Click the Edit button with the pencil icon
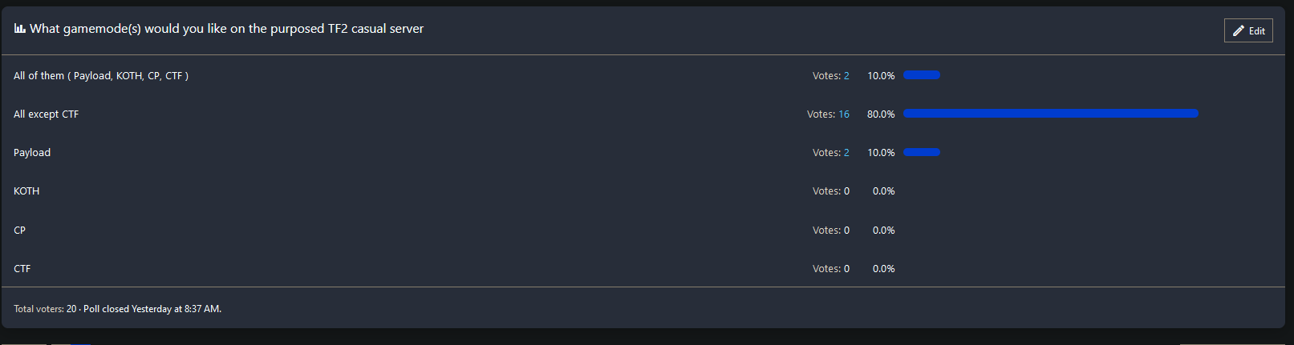This screenshot has height=345, width=1294. [x=1248, y=30]
